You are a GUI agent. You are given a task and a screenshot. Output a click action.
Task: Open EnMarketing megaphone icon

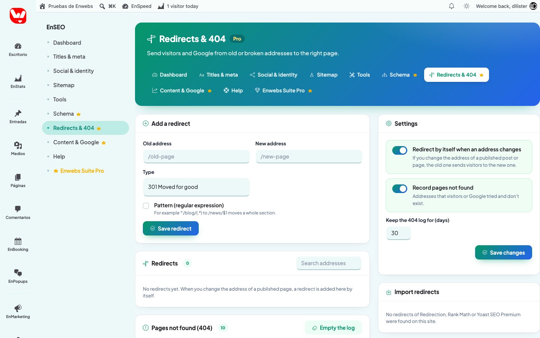18,308
